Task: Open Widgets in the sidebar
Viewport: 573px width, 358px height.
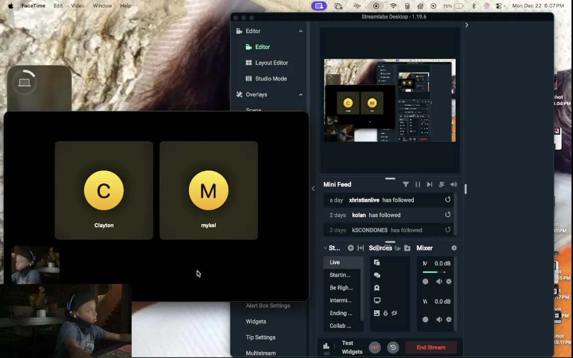Action: pos(256,322)
